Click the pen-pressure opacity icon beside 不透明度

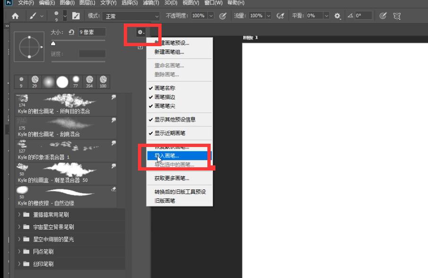tap(222, 15)
